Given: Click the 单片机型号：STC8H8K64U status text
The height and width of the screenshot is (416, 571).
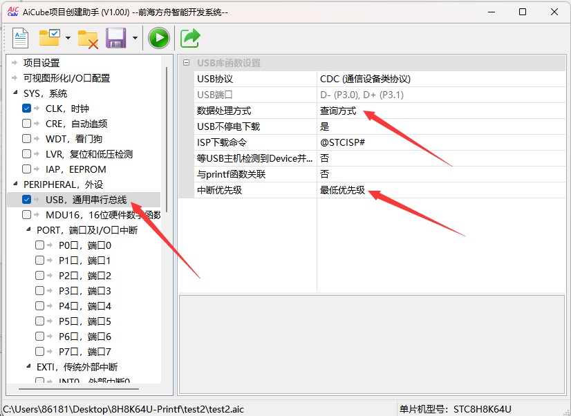Looking at the screenshot, I should 455,409.
